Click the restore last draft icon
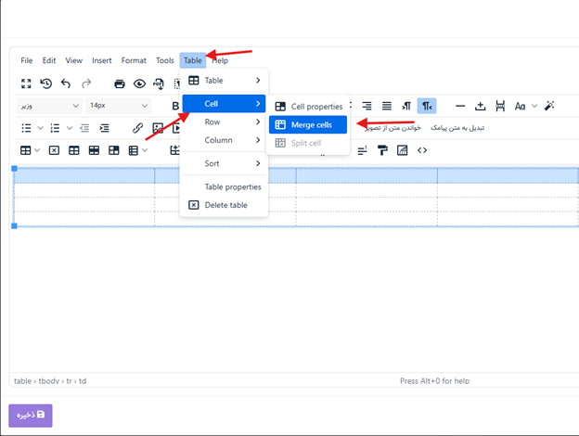The width and height of the screenshot is (579, 436). (46, 83)
